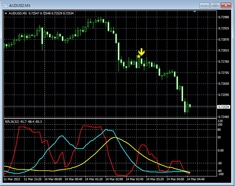This screenshot has width=235, height=186.
Task: Click the AUDUSD,M5 title bar text
Action: click(x=20, y=6)
